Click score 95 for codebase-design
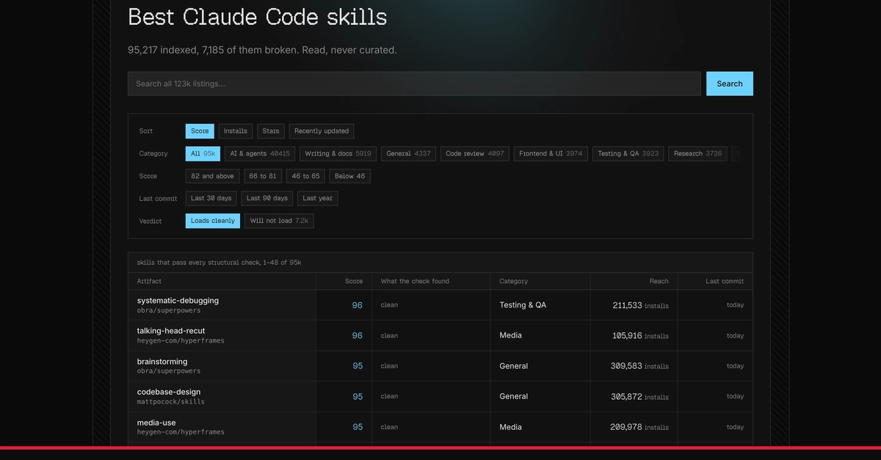The image size is (881, 460). (x=358, y=396)
